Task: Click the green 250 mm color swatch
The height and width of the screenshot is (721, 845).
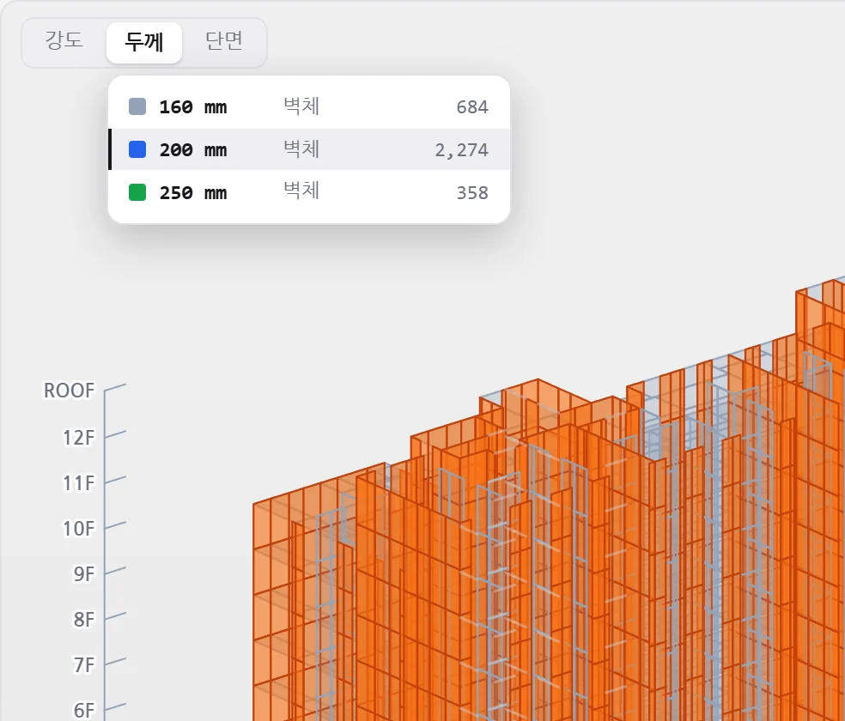Action: (x=137, y=192)
